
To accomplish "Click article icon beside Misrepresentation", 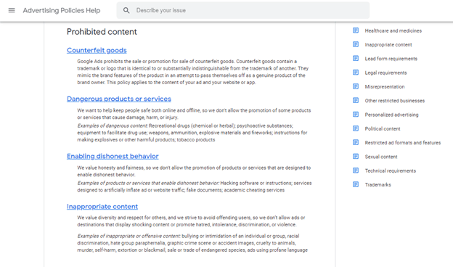I will [x=356, y=86].
